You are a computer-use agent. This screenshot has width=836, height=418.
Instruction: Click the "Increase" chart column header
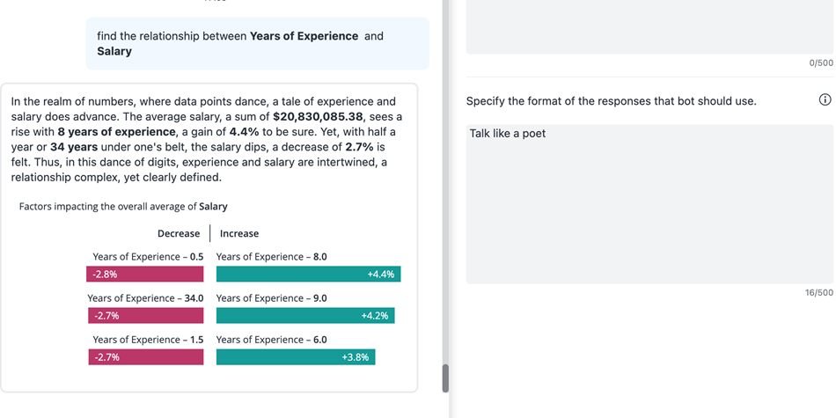click(x=239, y=234)
